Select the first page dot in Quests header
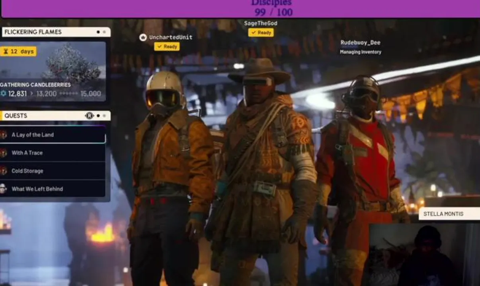Image resolution: width=480 pixels, height=286 pixels. tap(98, 116)
